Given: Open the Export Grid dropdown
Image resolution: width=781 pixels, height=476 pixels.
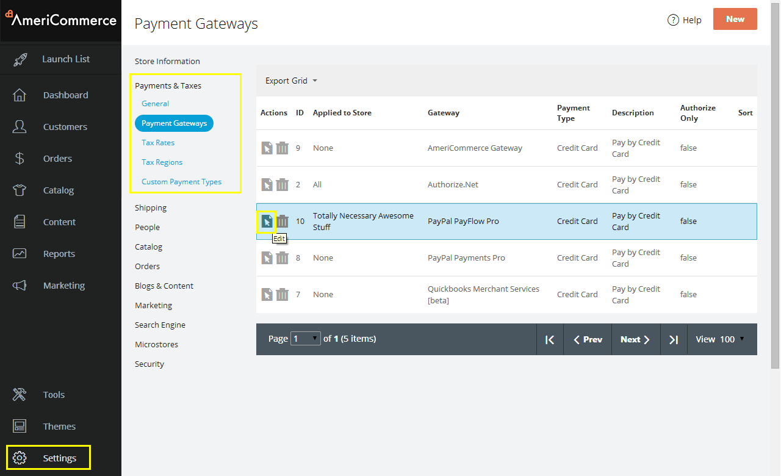Looking at the screenshot, I should [x=292, y=81].
